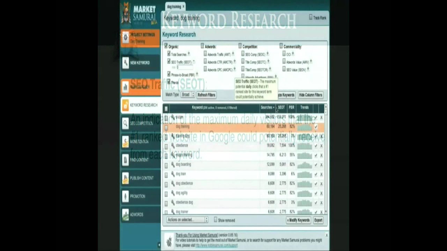This screenshot has width=447, height=251.
Task: Enable the Track Rank checkbox
Action: [310, 17]
